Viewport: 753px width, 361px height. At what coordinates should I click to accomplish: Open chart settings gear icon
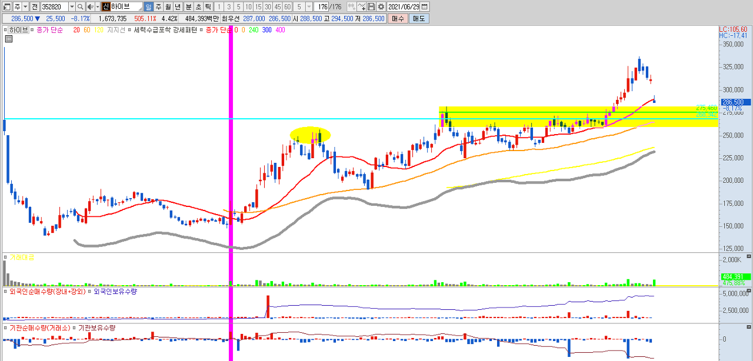(381, 6)
